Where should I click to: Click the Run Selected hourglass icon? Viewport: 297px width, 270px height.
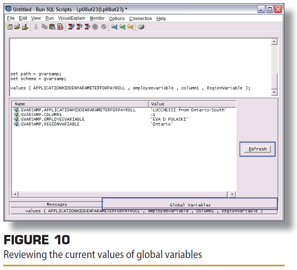point(87,26)
